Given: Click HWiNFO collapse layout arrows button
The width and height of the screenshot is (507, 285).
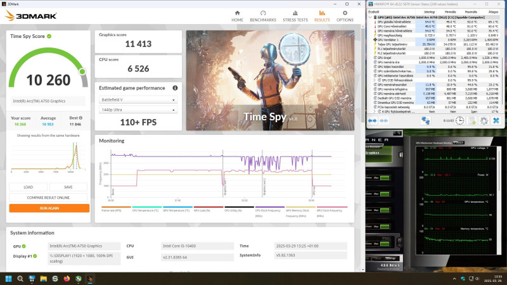Looking at the screenshot, I should tap(384, 120).
